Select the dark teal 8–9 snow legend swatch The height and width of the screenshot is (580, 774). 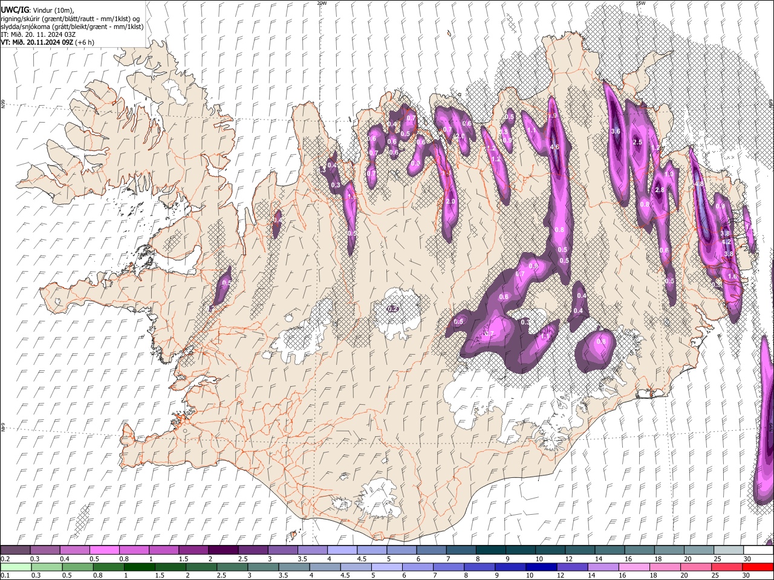click(x=490, y=550)
